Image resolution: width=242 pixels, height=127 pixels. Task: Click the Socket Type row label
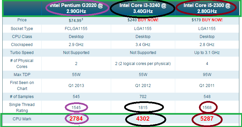tap(22, 29)
